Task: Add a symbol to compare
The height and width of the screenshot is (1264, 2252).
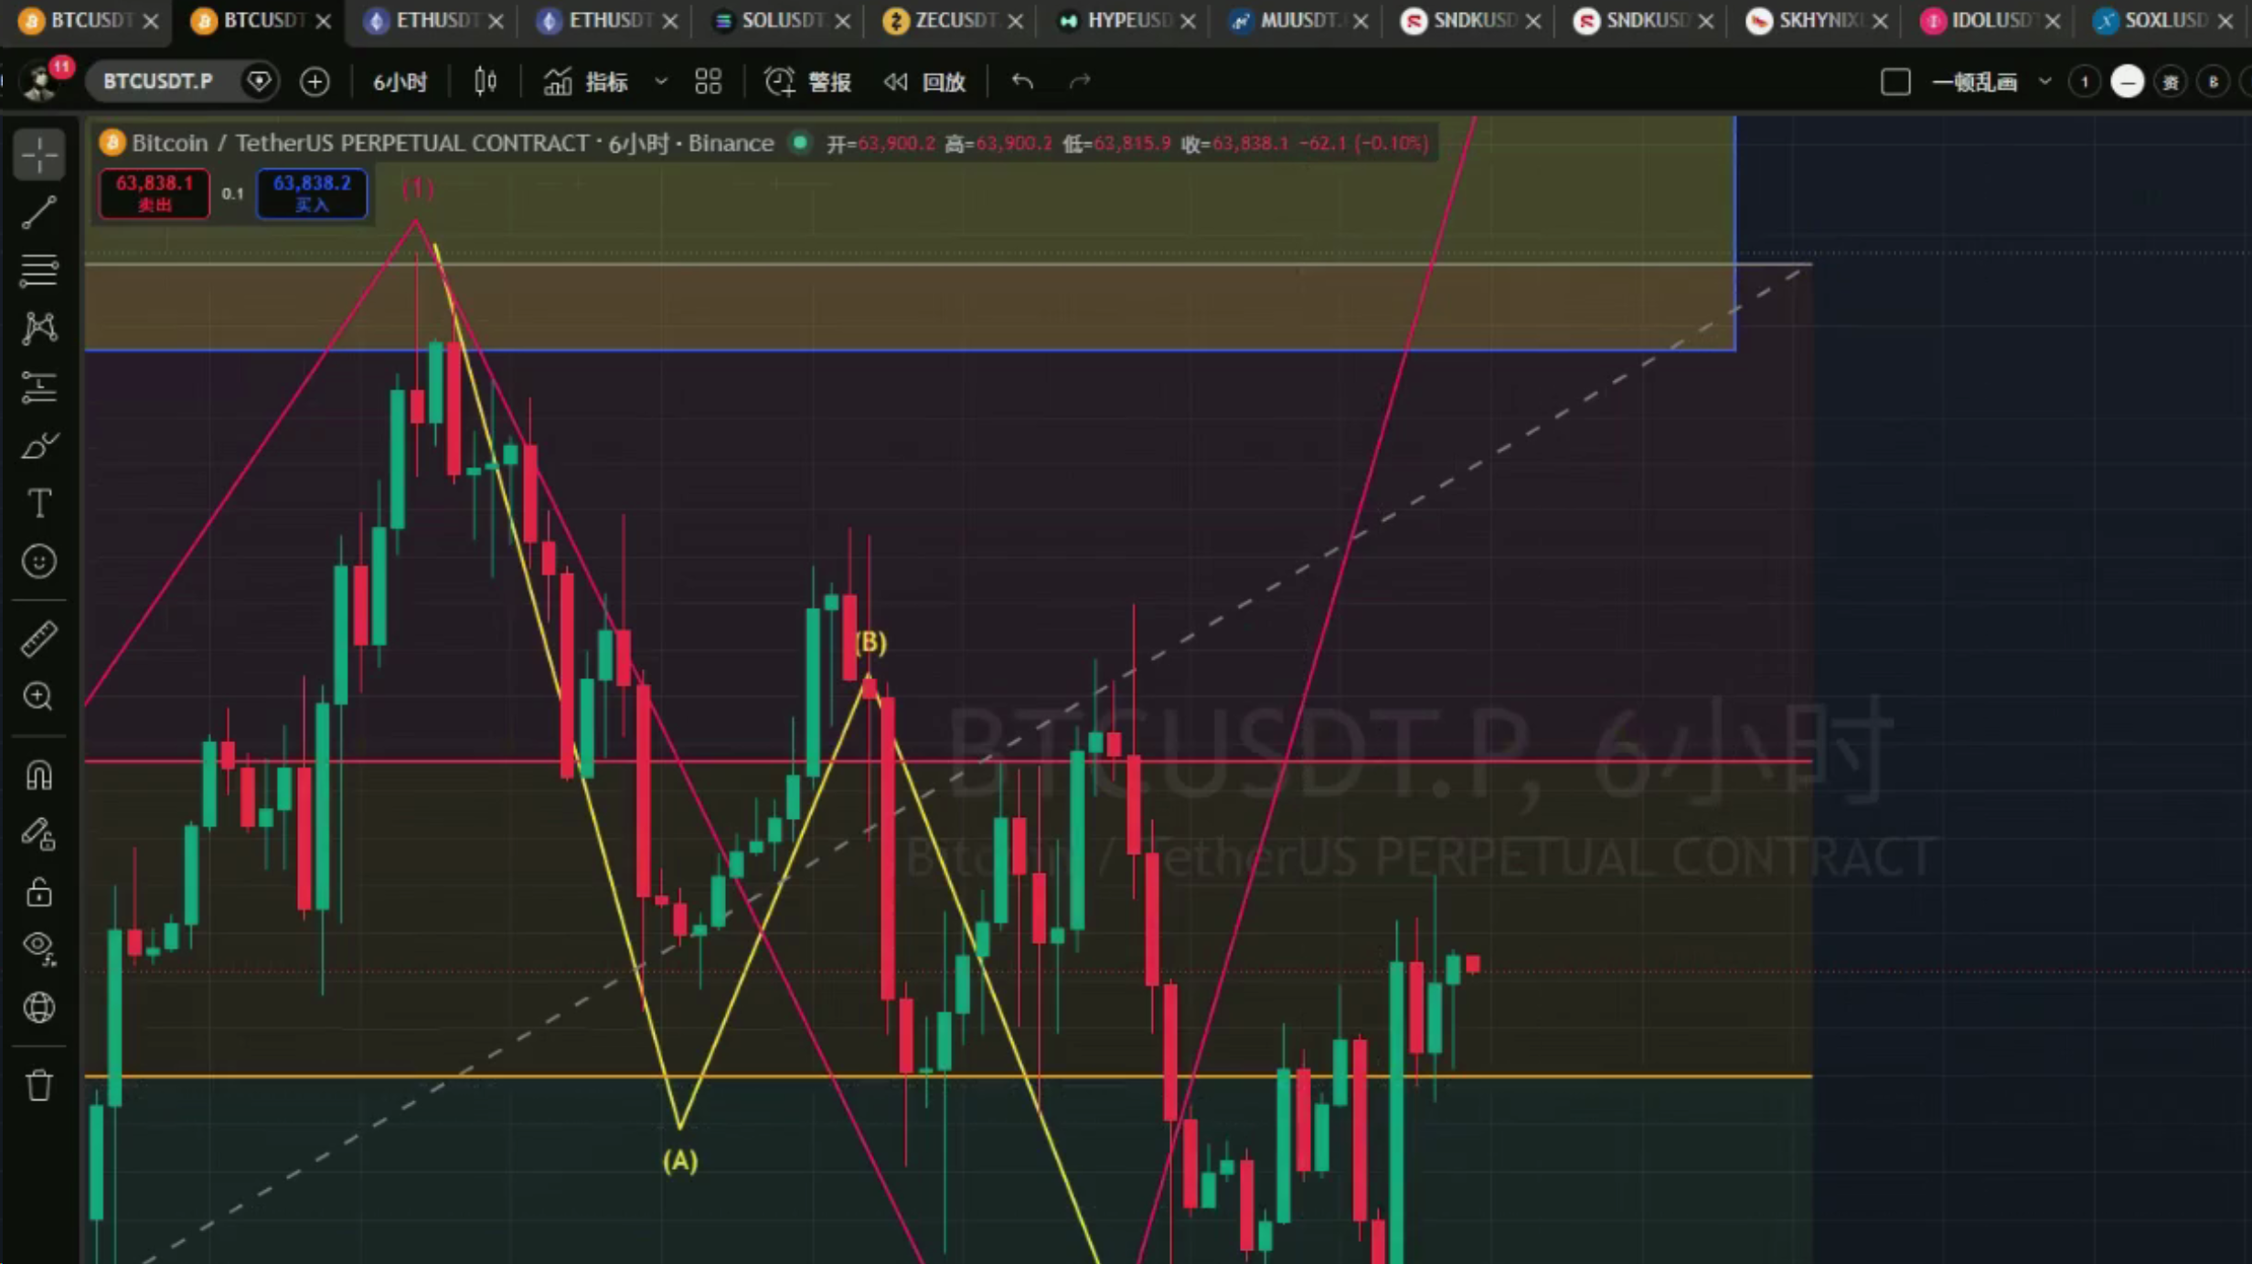Action: 315,81
